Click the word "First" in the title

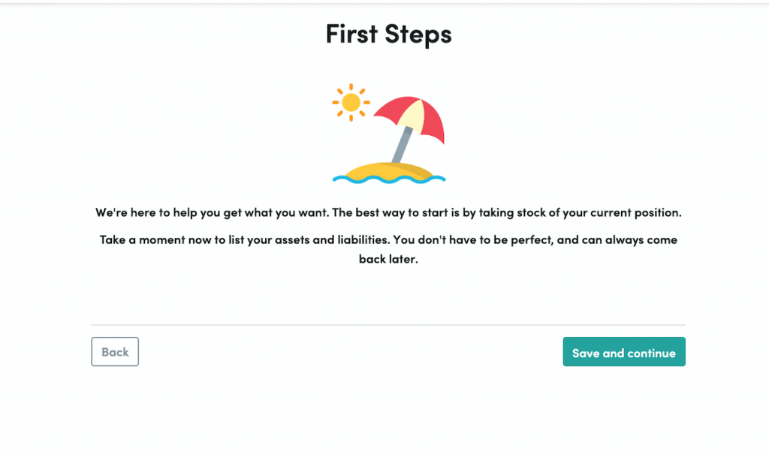tap(351, 34)
